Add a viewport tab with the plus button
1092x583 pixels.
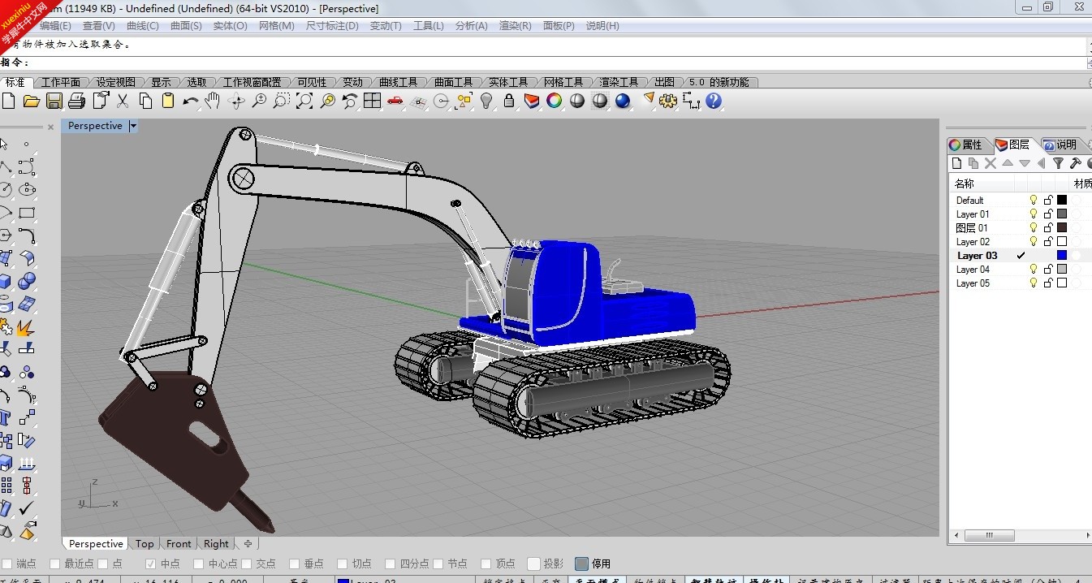(248, 544)
